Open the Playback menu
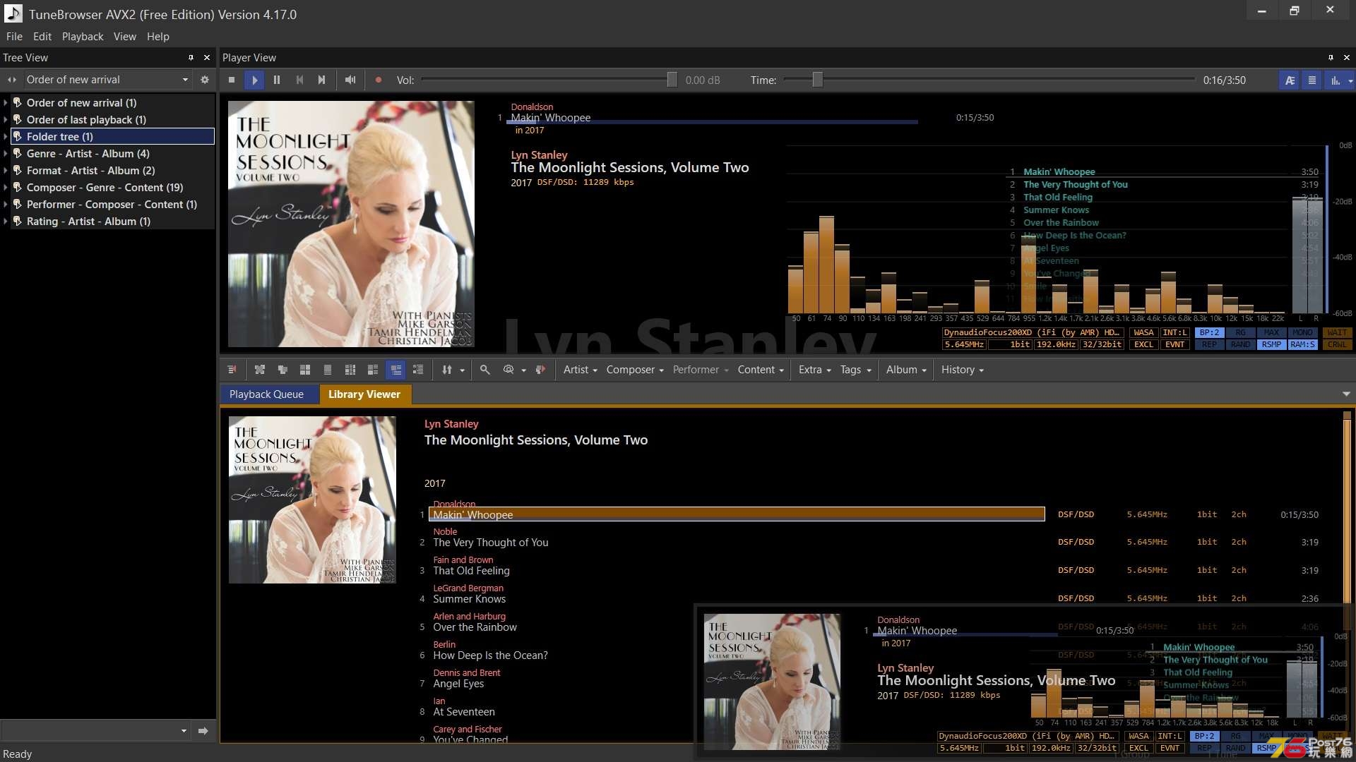The height and width of the screenshot is (762, 1356). (83, 37)
